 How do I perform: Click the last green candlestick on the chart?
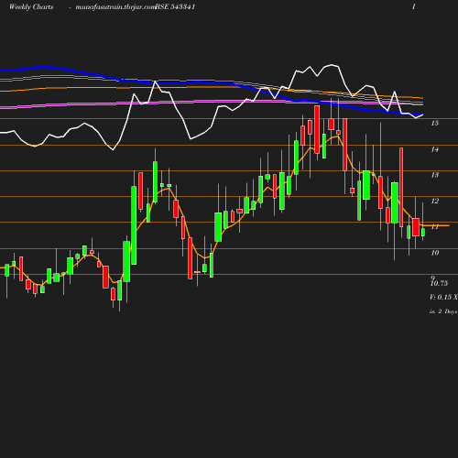pyautogui.click(x=423, y=233)
